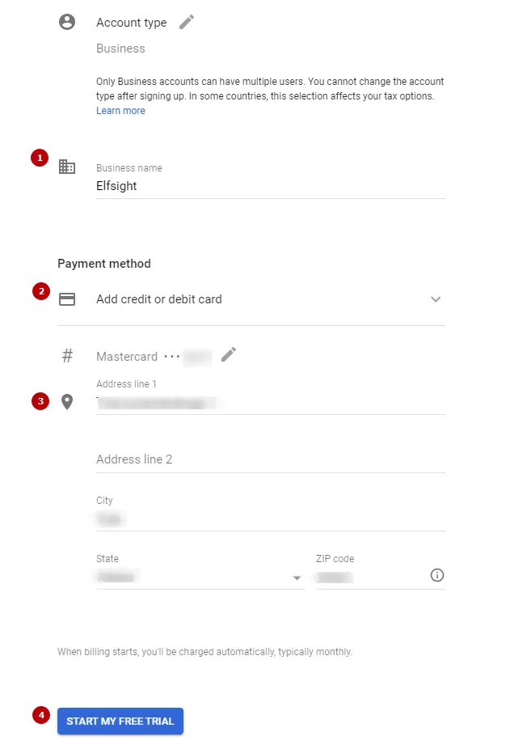This screenshot has width=506, height=749.
Task: Click the business building icon beside Business name
Action: coord(68,167)
